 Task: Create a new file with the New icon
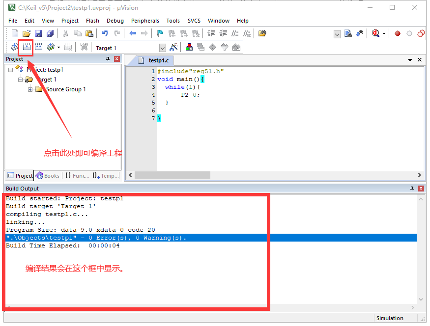[15, 33]
